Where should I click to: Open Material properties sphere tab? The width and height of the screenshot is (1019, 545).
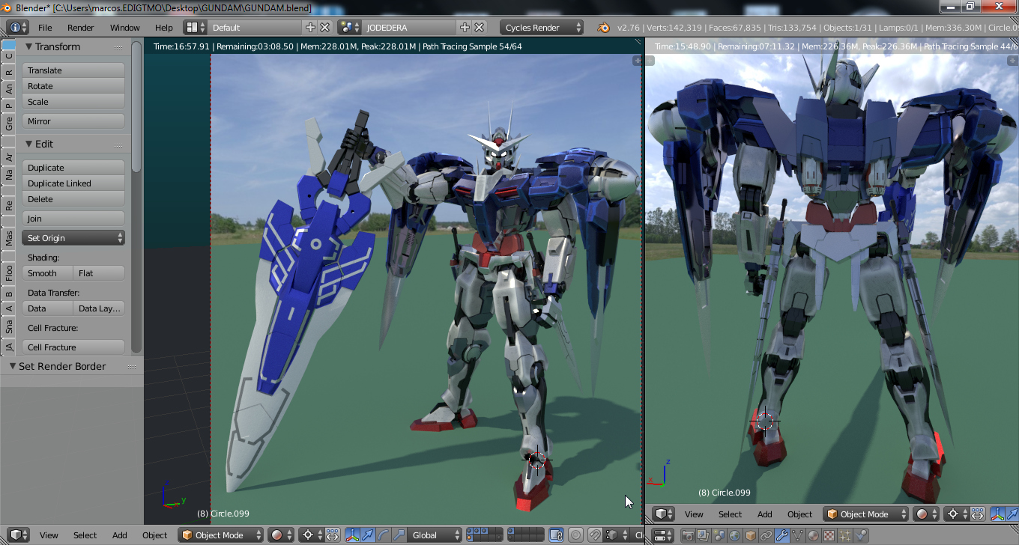click(x=814, y=535)
